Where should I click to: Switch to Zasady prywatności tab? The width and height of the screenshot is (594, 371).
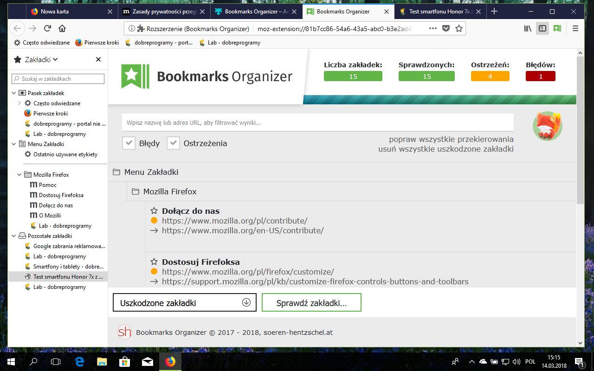[163, 11]
